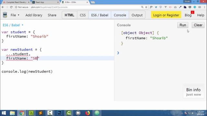The width and height of the screenshot is (207, 116).
Task: Click the Pocket extension icon
Action: pos(190,7)
